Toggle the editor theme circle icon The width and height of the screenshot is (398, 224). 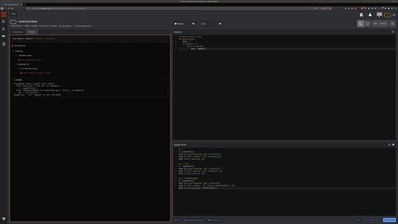pos(368,24)
